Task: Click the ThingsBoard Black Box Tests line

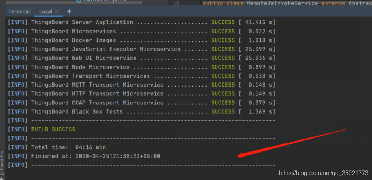Action: point(141,111)
